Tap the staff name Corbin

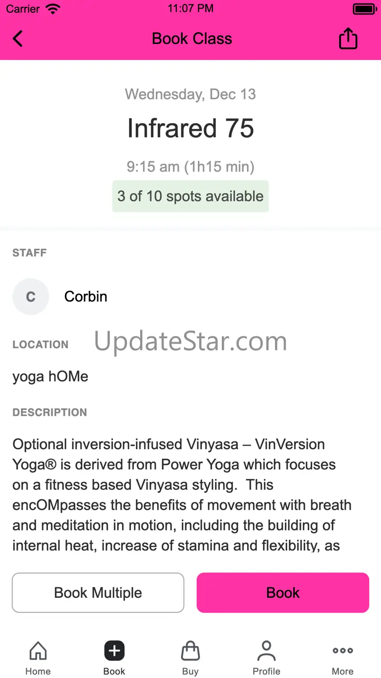coord(86,297)
